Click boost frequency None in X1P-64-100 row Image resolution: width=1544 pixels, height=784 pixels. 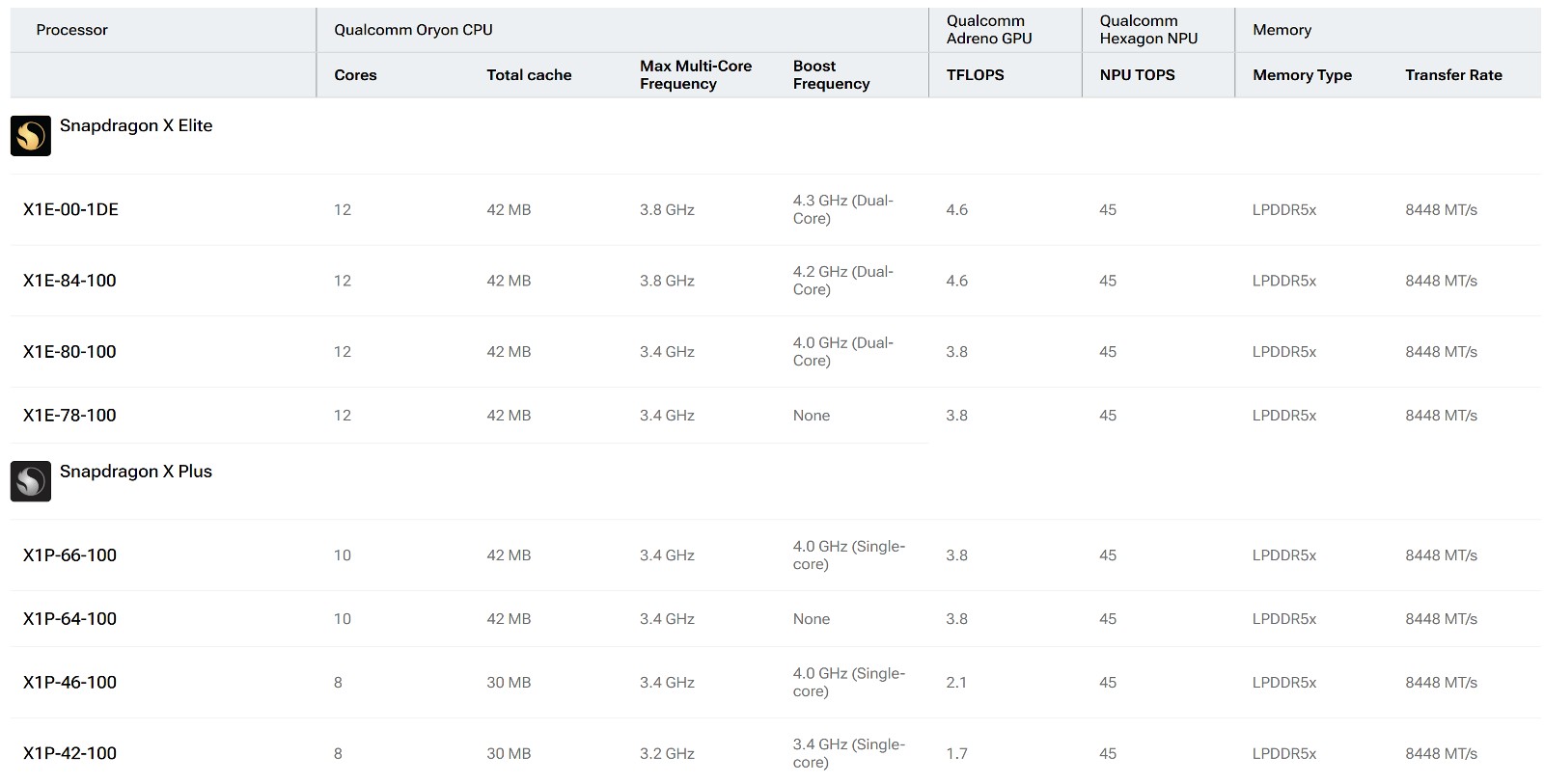(812, 619)
